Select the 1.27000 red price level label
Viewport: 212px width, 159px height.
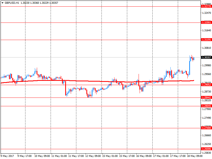click(206, 128)
